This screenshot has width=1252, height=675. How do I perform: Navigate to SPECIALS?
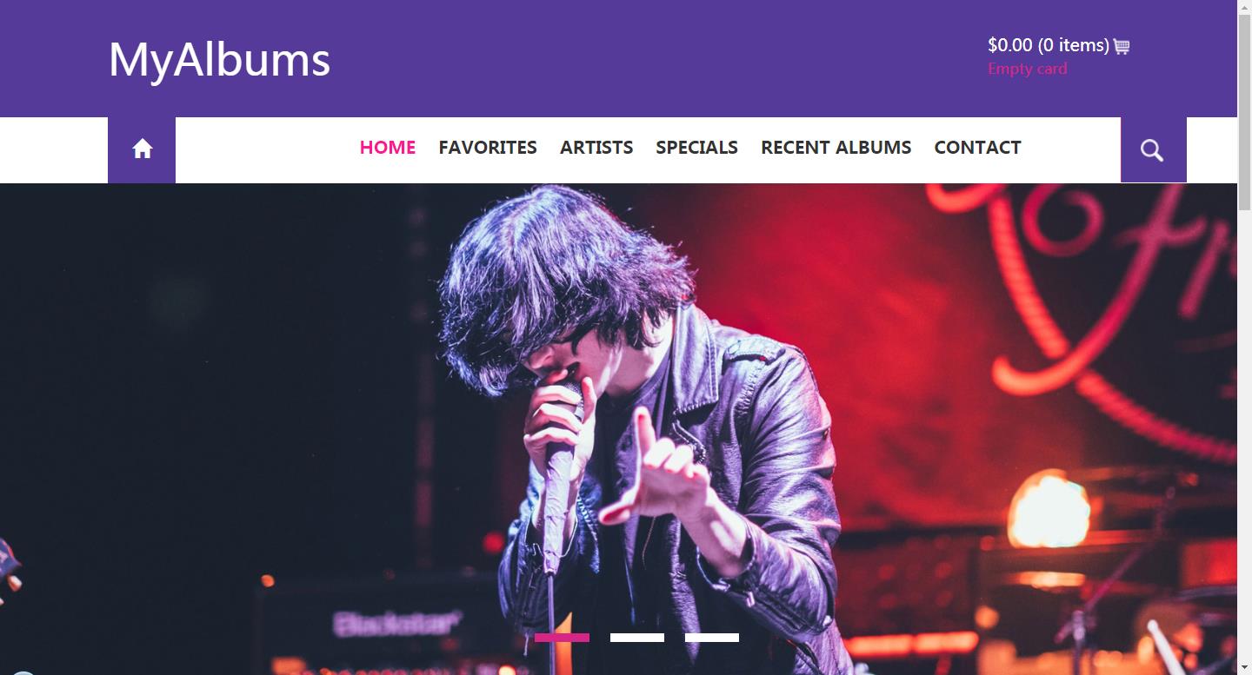[x=696, y=148]
